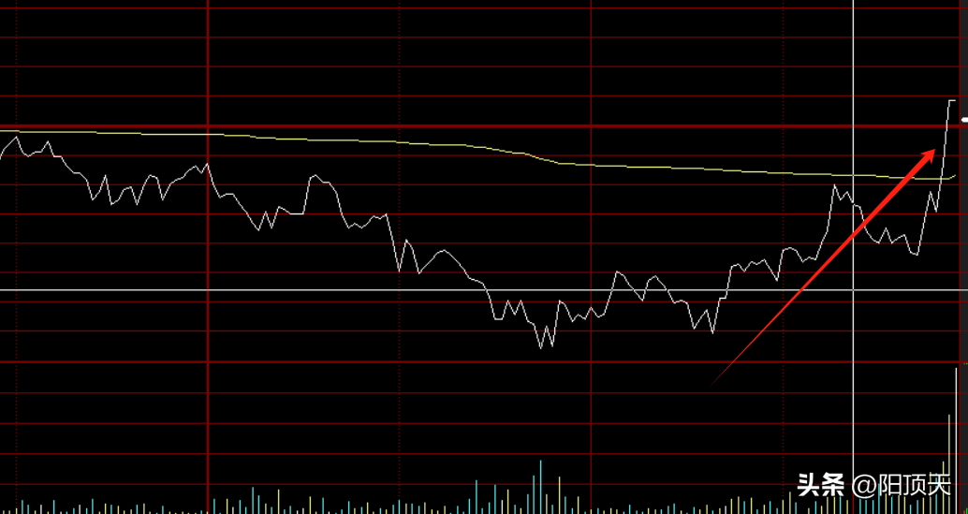Click the price line's starting point at far left

(2, 156)
